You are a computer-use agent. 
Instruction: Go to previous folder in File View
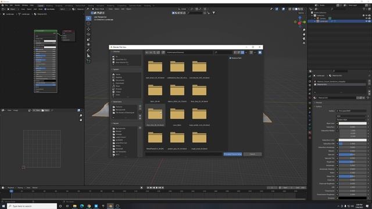click(x=147, y=52)
